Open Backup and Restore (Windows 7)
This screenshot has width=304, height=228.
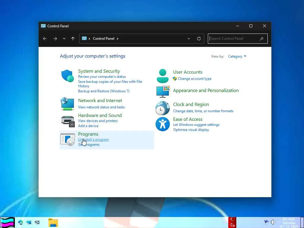(x=104, y=91)
